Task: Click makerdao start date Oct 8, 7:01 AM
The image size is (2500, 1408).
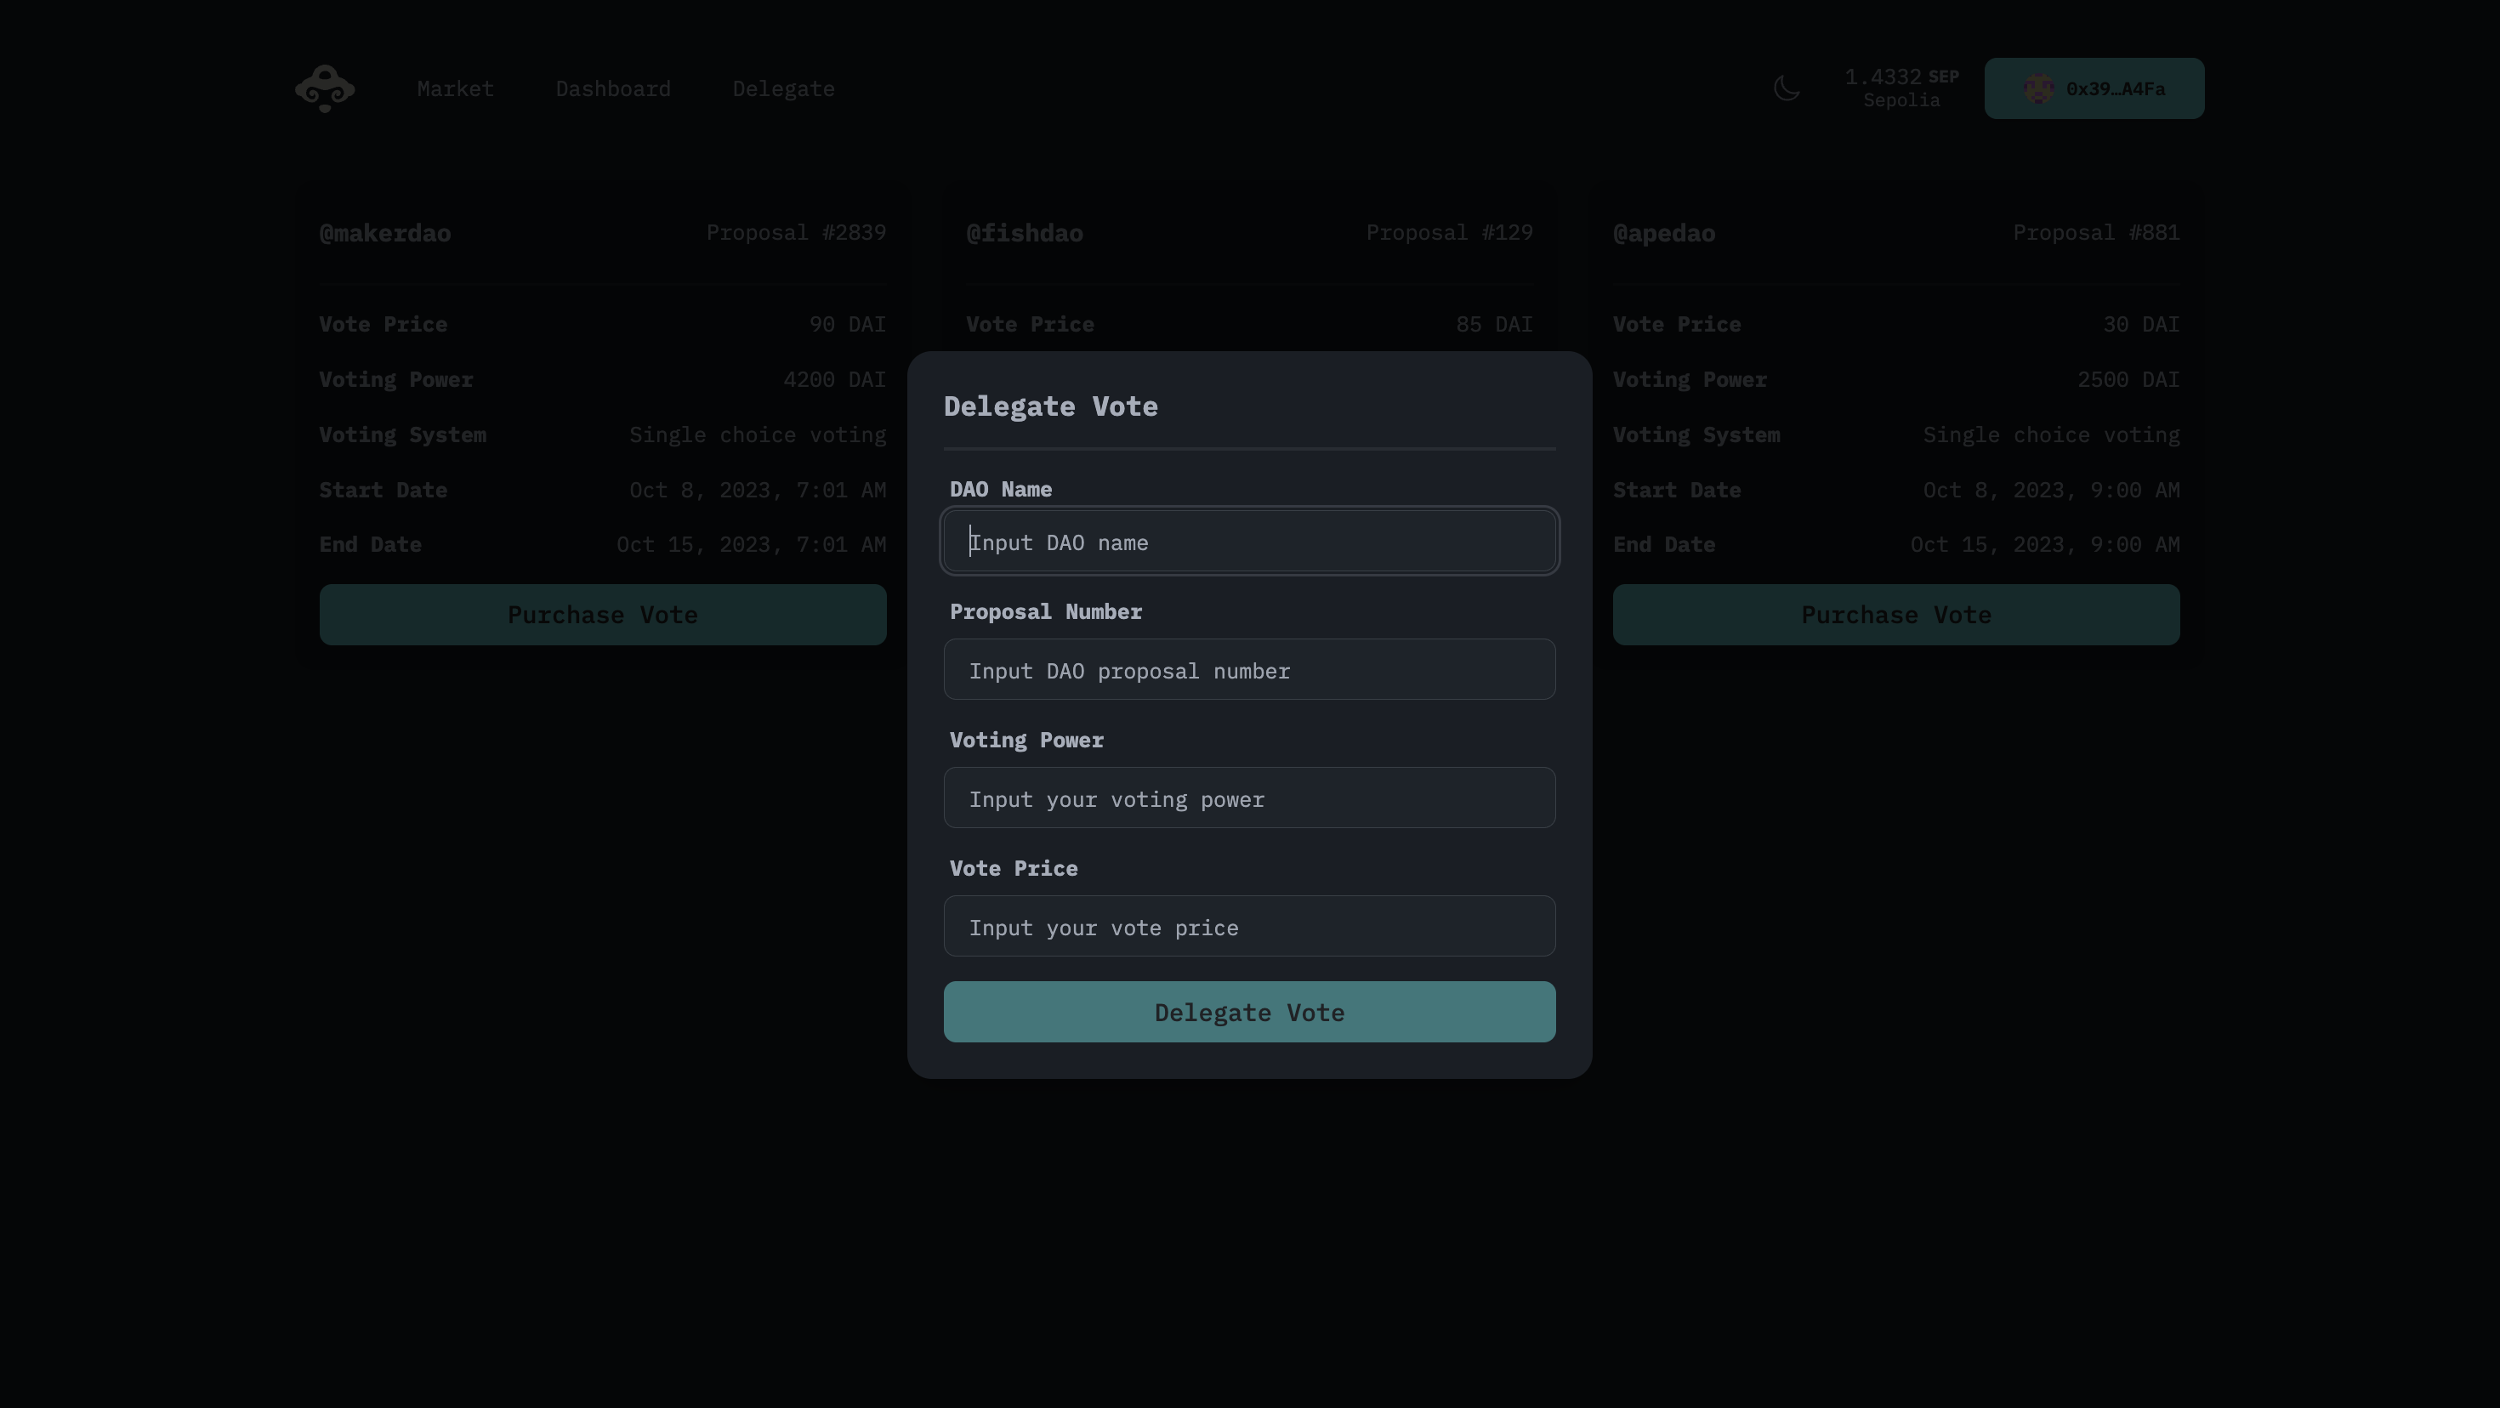Action: (x=758, y=490)
